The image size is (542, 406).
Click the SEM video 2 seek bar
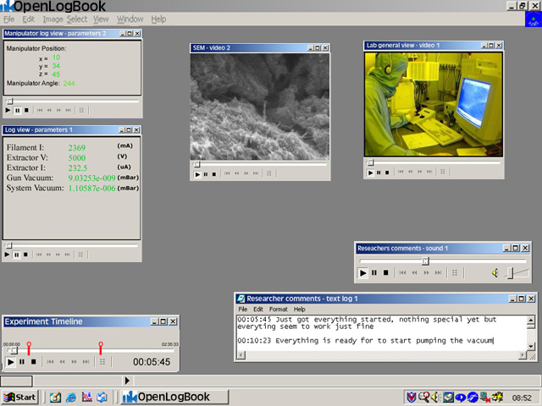point(259,164)
